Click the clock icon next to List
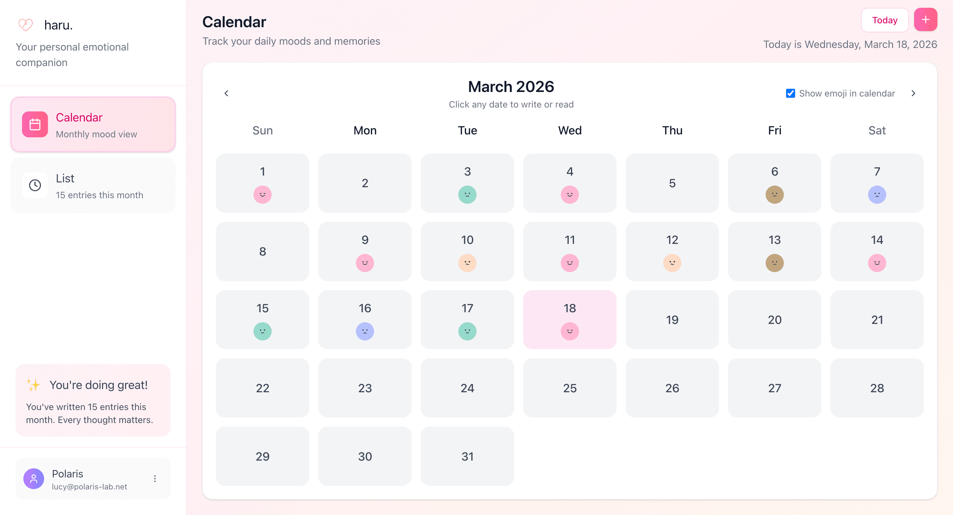The height and width of the screenshot is (515, 953). point(34,185)
